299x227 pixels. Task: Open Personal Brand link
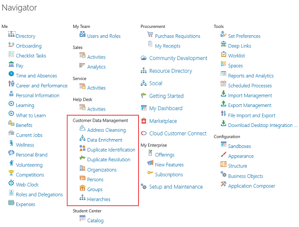pyautogui.click(x=32, y=155)
